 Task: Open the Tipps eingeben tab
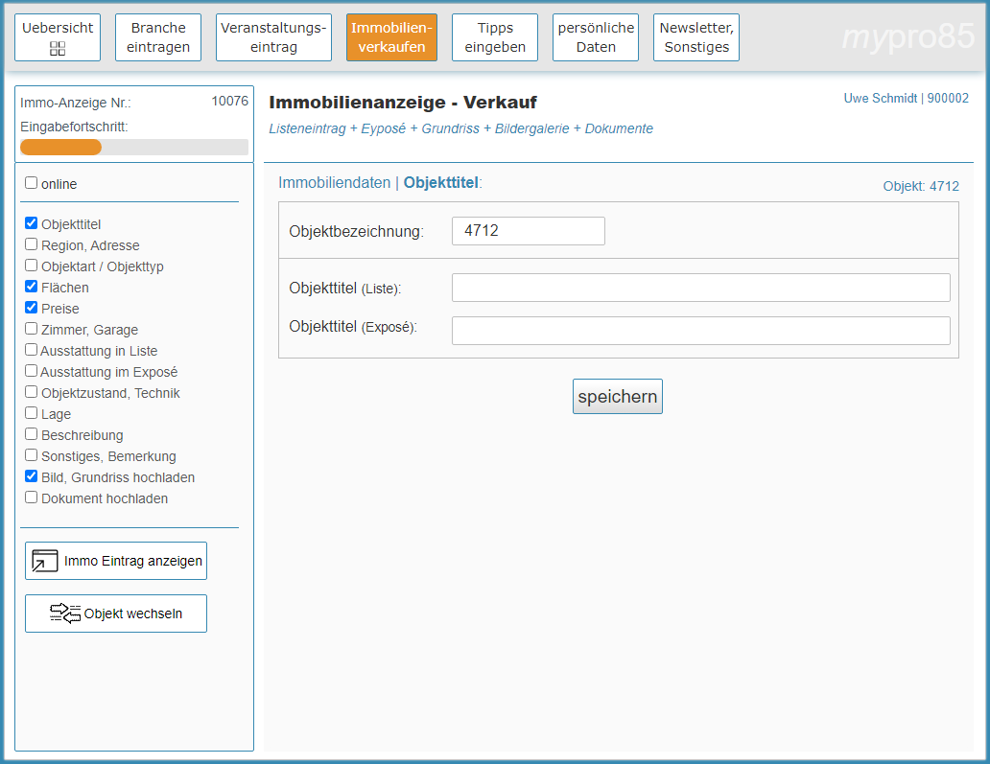495,37
